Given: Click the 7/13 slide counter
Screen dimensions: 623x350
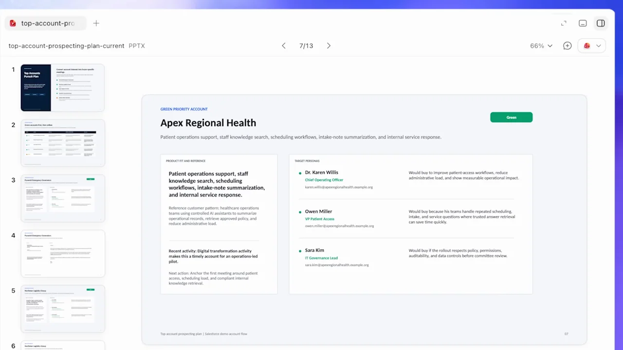Looking at the screenshot, I should click(x=306, y=46).
